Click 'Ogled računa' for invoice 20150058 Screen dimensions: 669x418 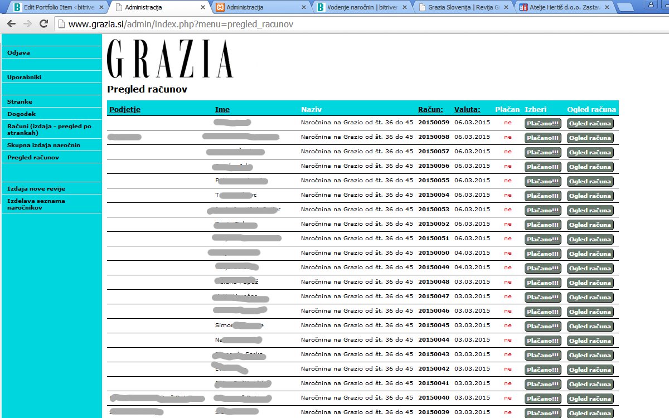(590, 138)
